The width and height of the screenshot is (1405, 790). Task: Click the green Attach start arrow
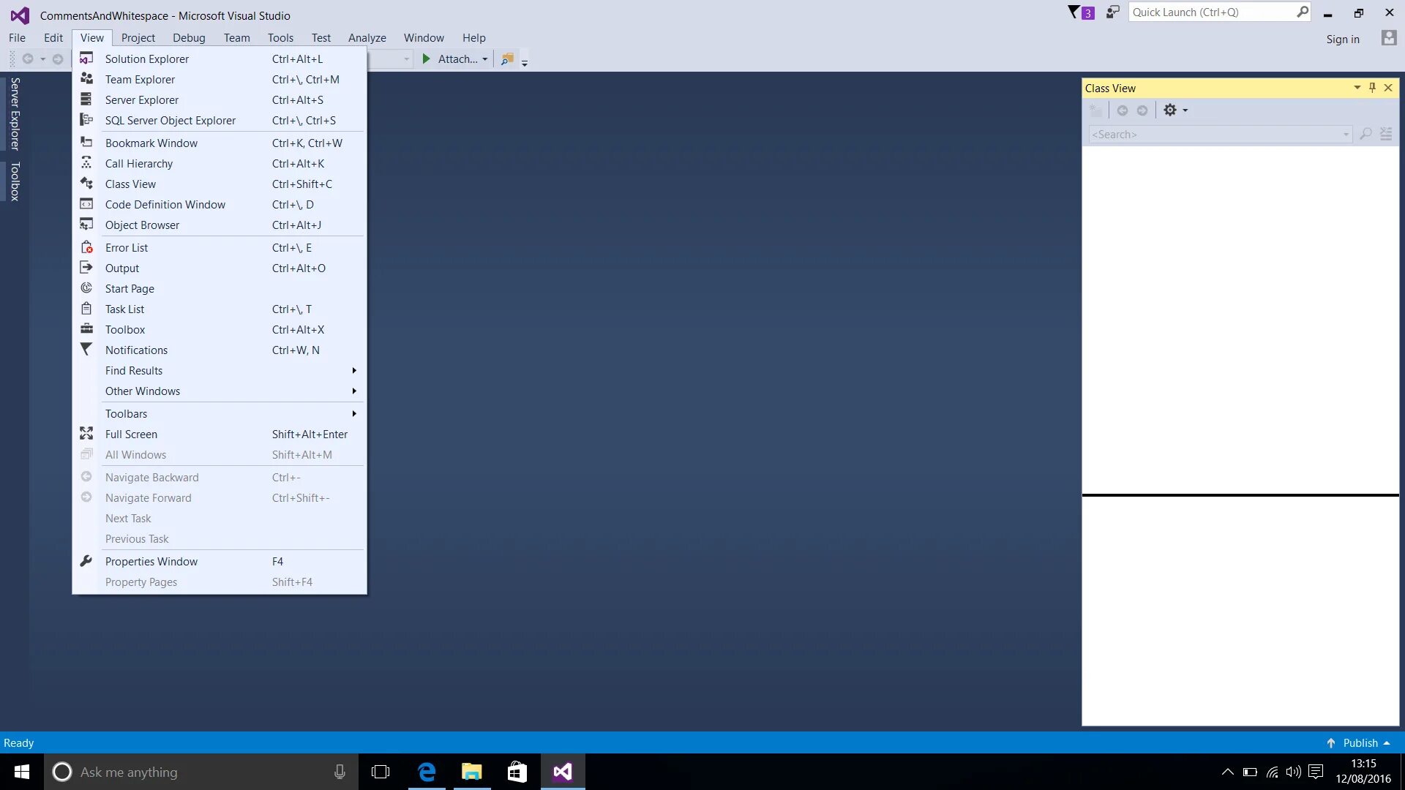[x=427, y=59]
